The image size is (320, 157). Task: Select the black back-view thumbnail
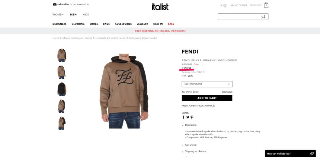point(62,89)
